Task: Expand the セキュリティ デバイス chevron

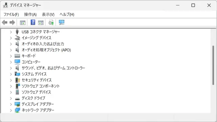Action: click(x=11, y=80)
